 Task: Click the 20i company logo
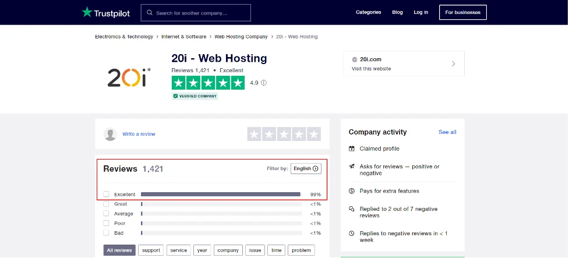tap(129, 77)
